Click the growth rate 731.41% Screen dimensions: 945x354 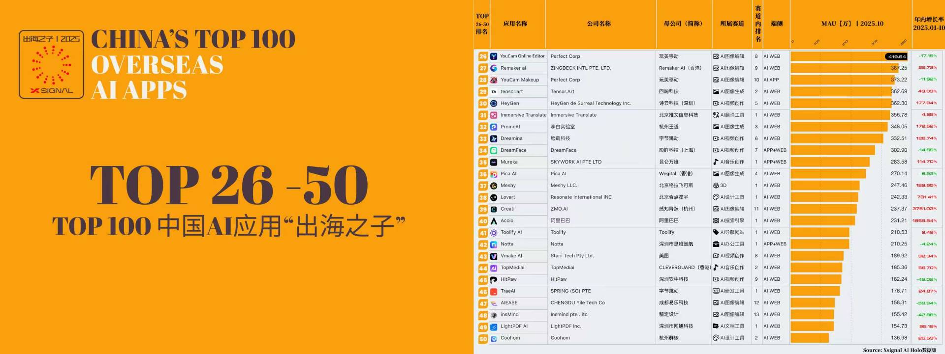pyautogui.click(x=927, y=197)
